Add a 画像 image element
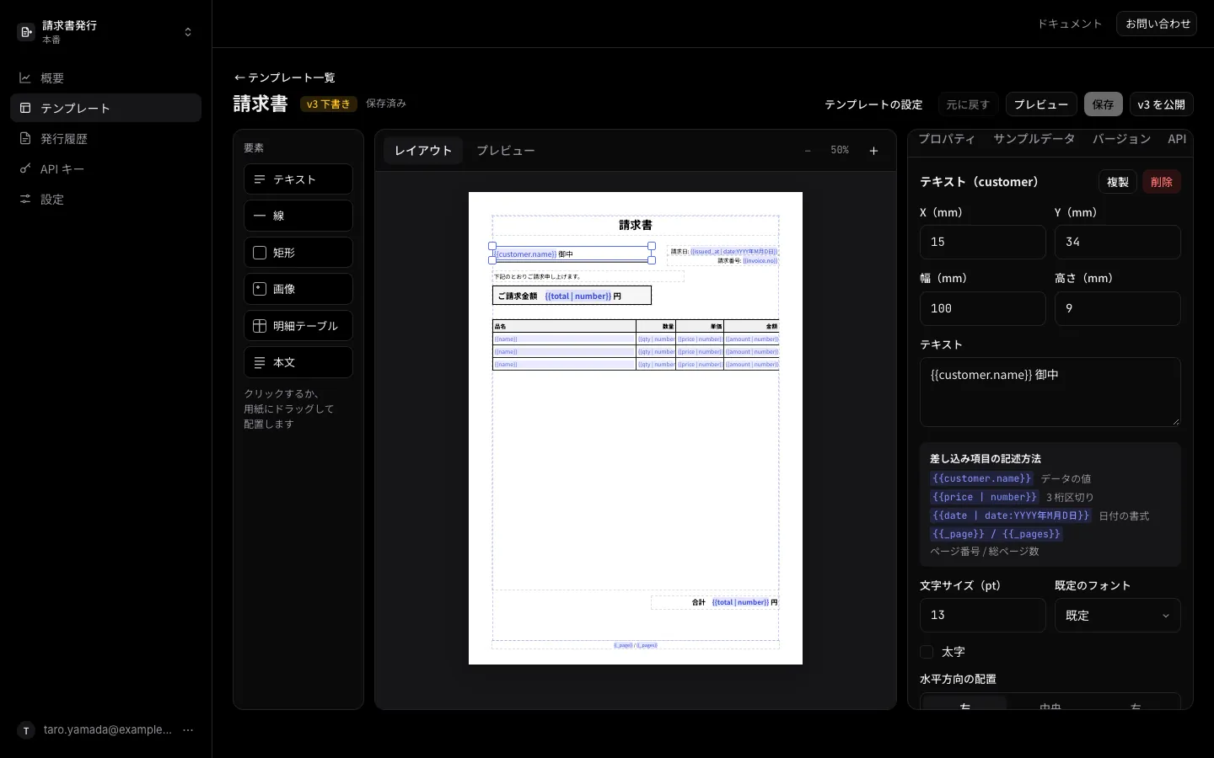Screen dimensions: 1214x758 click(x=298, y=289)
